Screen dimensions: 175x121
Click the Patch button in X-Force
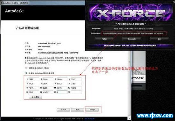pos(104,39)
